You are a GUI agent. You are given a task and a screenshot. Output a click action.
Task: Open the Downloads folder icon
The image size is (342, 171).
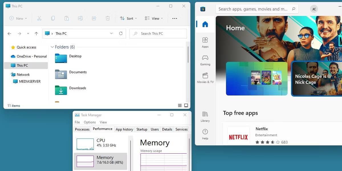(61, 90)
